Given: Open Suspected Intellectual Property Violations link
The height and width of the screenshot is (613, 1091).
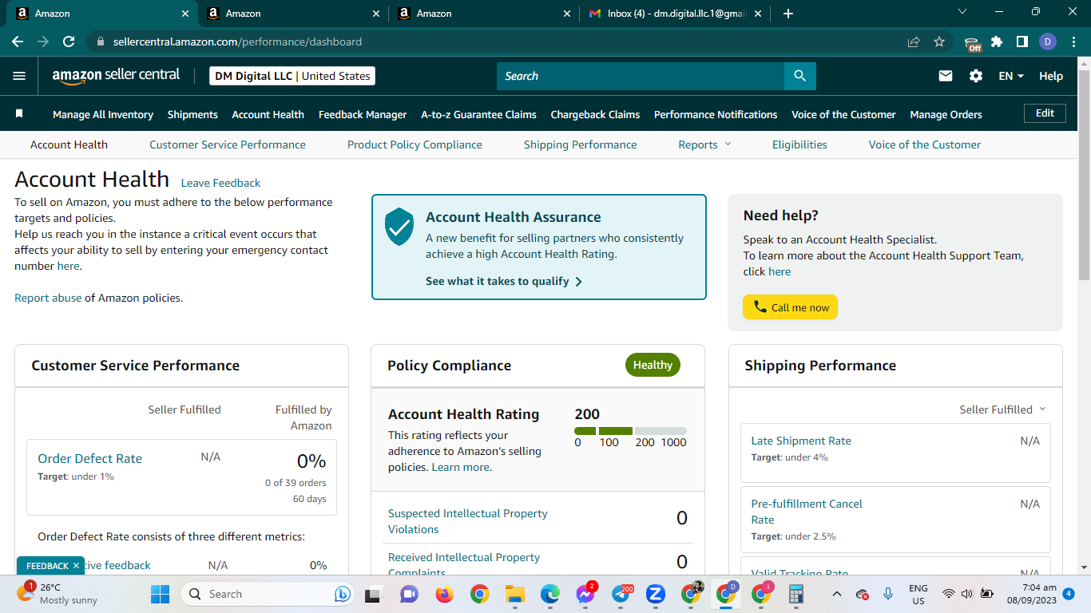Looking at the screenshot, I should click(468, 521).
